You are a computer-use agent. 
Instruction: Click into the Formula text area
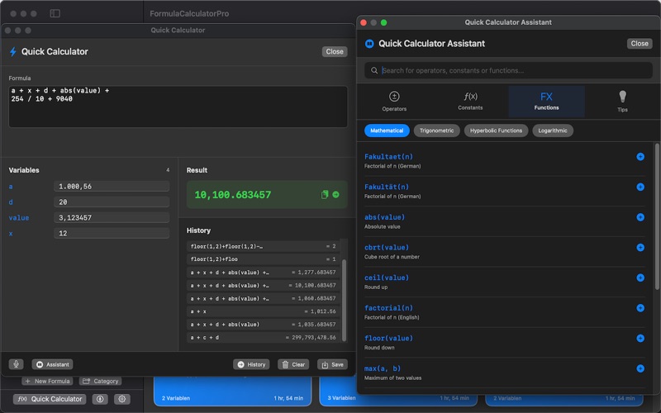[178, 107]
